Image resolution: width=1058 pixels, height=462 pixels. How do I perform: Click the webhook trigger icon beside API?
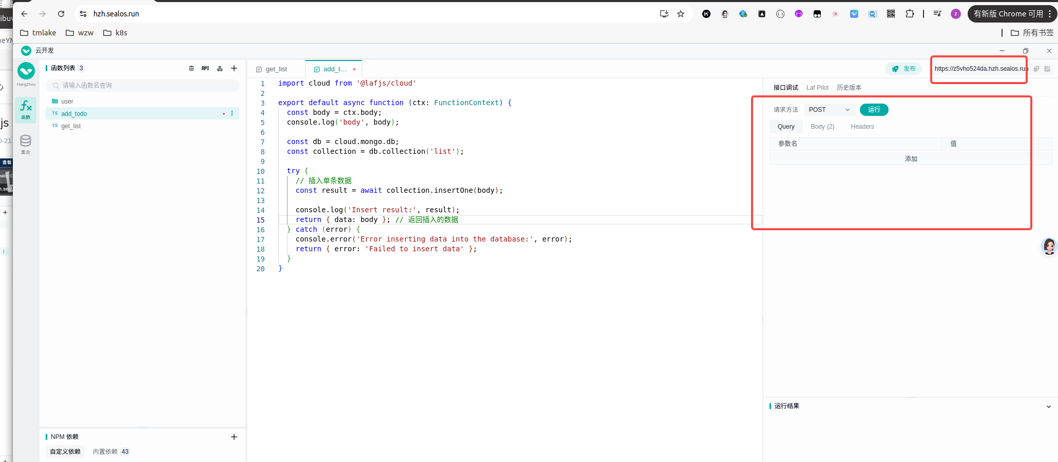click(x=220, y=68)
